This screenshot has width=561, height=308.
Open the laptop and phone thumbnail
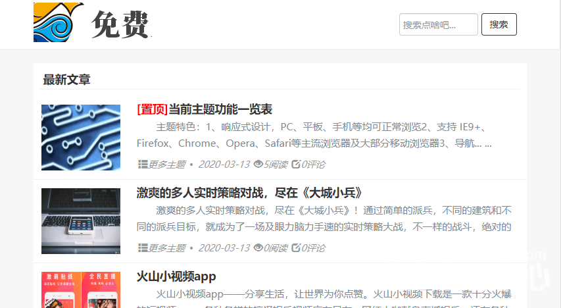pos(81,221)
